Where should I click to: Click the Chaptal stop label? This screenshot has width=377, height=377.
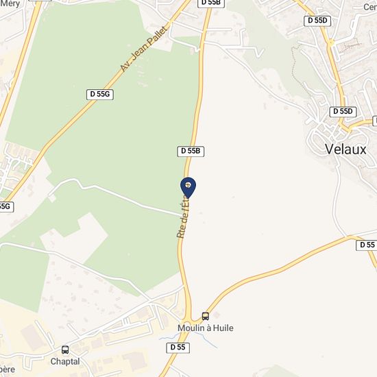click(65, 361)
